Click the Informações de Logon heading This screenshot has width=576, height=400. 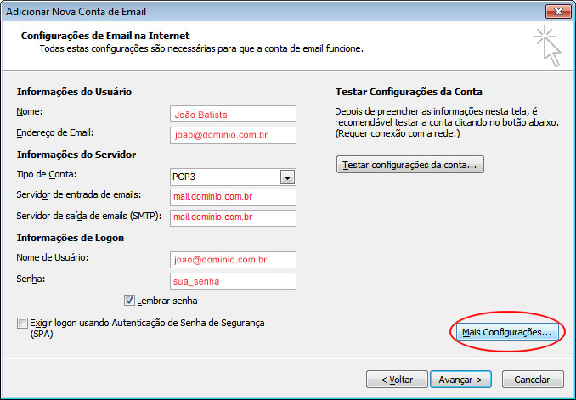pos(71,238)
